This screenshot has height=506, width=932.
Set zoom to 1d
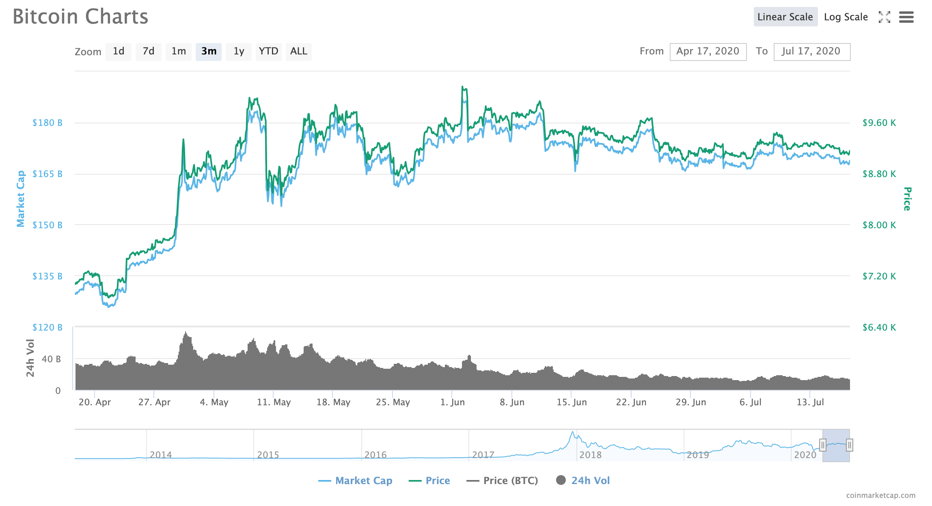click(x=119, y=52)
